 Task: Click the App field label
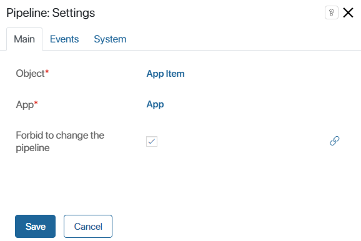(x=24, y=105)
